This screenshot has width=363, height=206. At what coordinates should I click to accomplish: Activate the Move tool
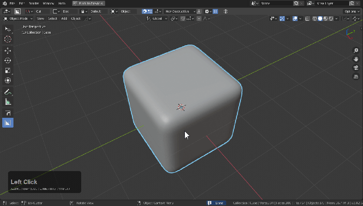[x=8, y=51]
